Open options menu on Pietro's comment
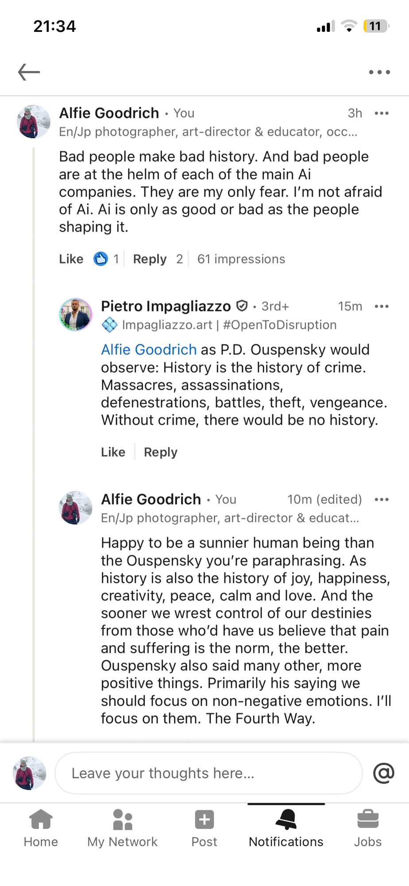Viewport: 409px width, 886px height. click(x=381, y=307)
